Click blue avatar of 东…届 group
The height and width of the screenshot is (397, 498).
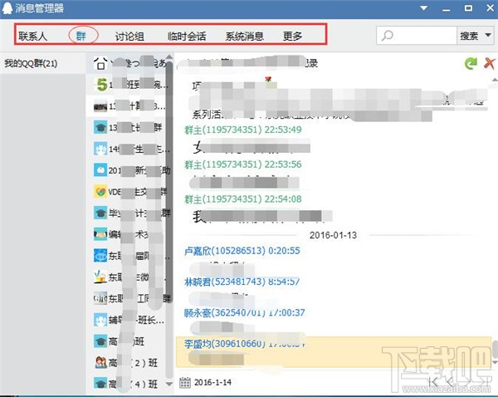pos(100,256)
